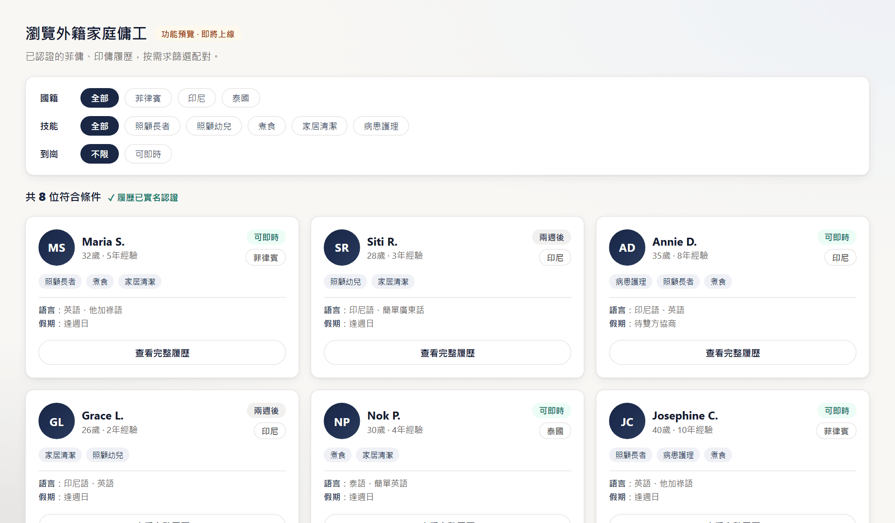View Siti R. full profile
895x523 pixels.
(447, 353)
